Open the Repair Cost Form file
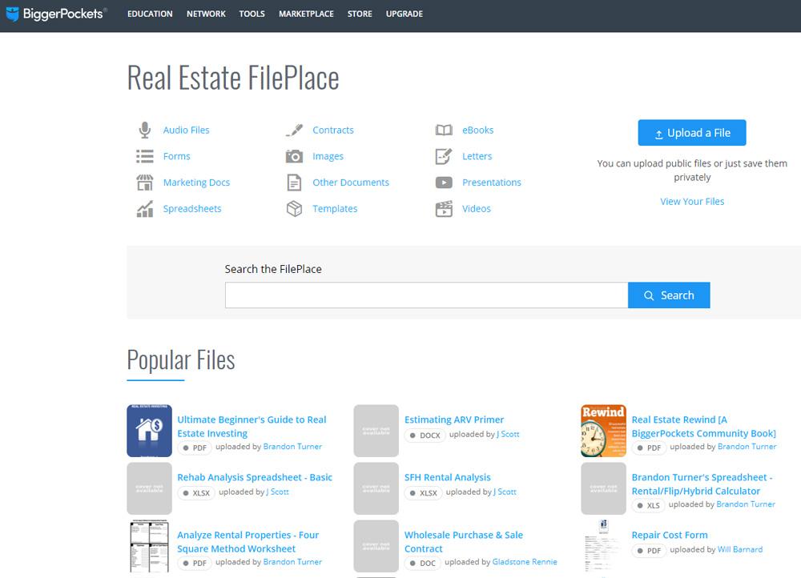The image size is (801, 578). point(669,535)
